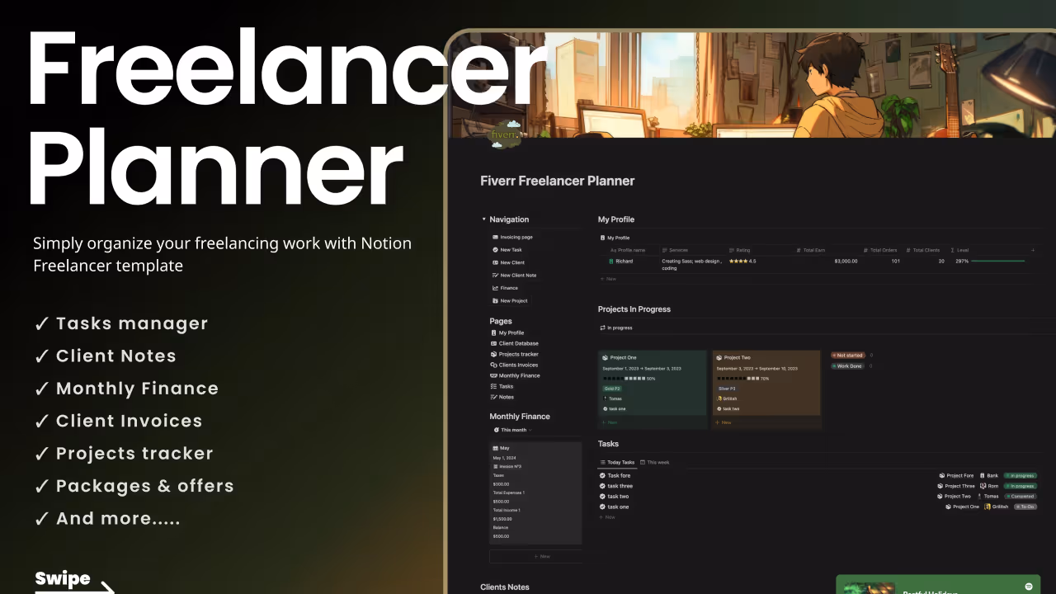Expand the Work Done group
The width and height of the screenshot is (1056, 594).
pyautogui.click(x=847, y=365)
